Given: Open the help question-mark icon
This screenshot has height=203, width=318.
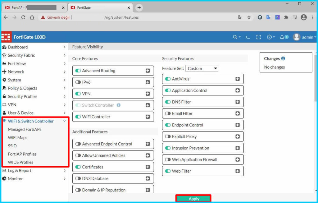Looking at the screenshot, I should 269,37.
